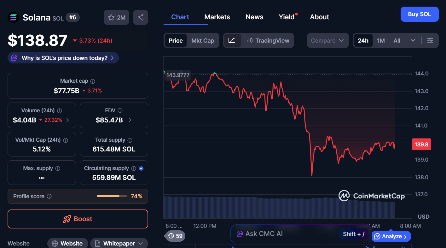Switch to TradingView chart mode
Screen dimensions: 446x248
tap(268, 40)
